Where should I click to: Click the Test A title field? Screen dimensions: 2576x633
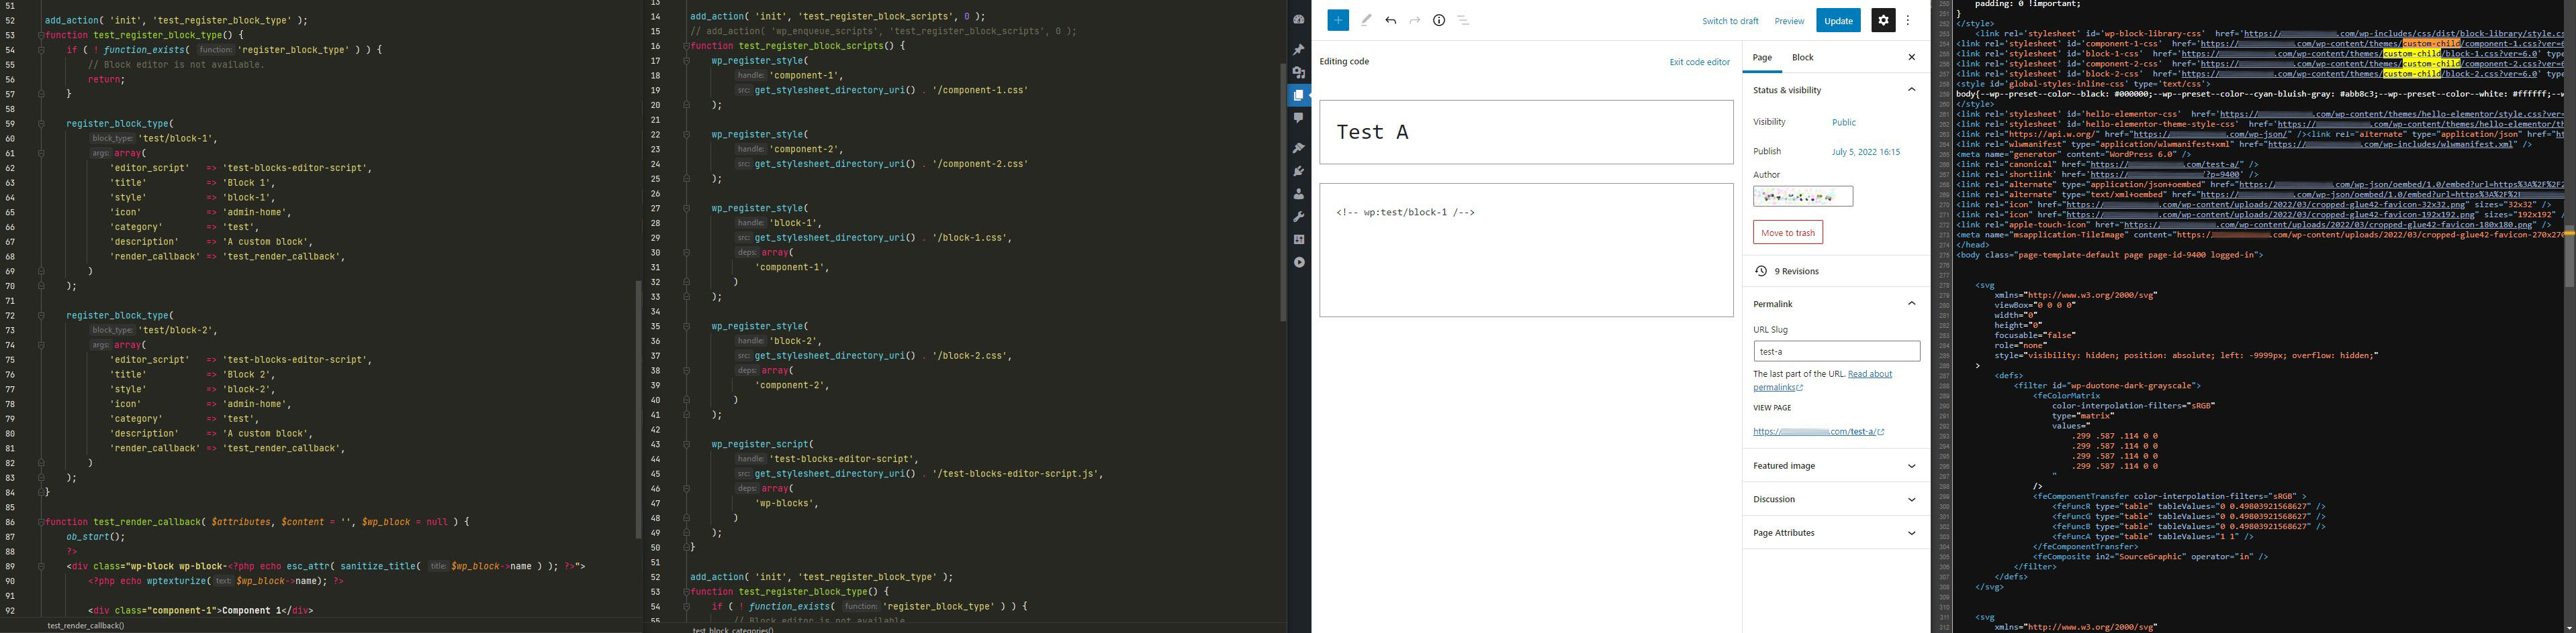pyautogui.click(x=1526, y=132)
